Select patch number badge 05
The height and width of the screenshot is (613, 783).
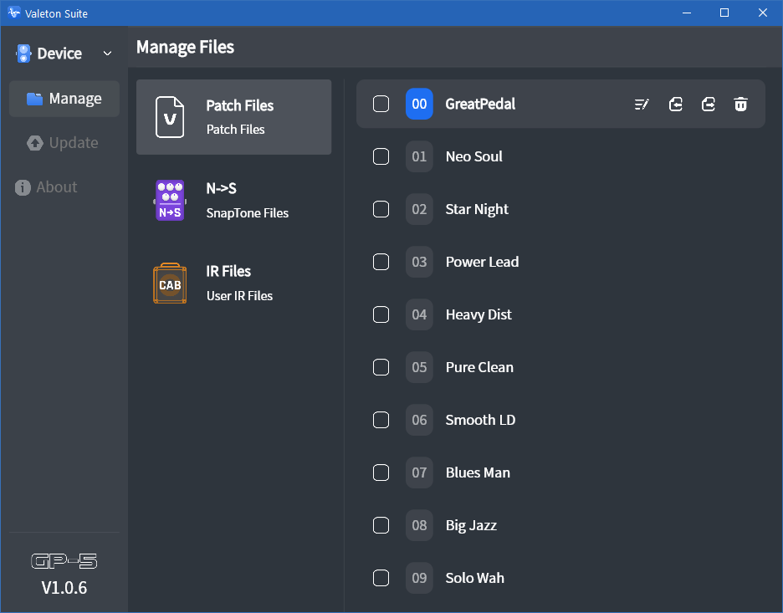coord(419,367)
